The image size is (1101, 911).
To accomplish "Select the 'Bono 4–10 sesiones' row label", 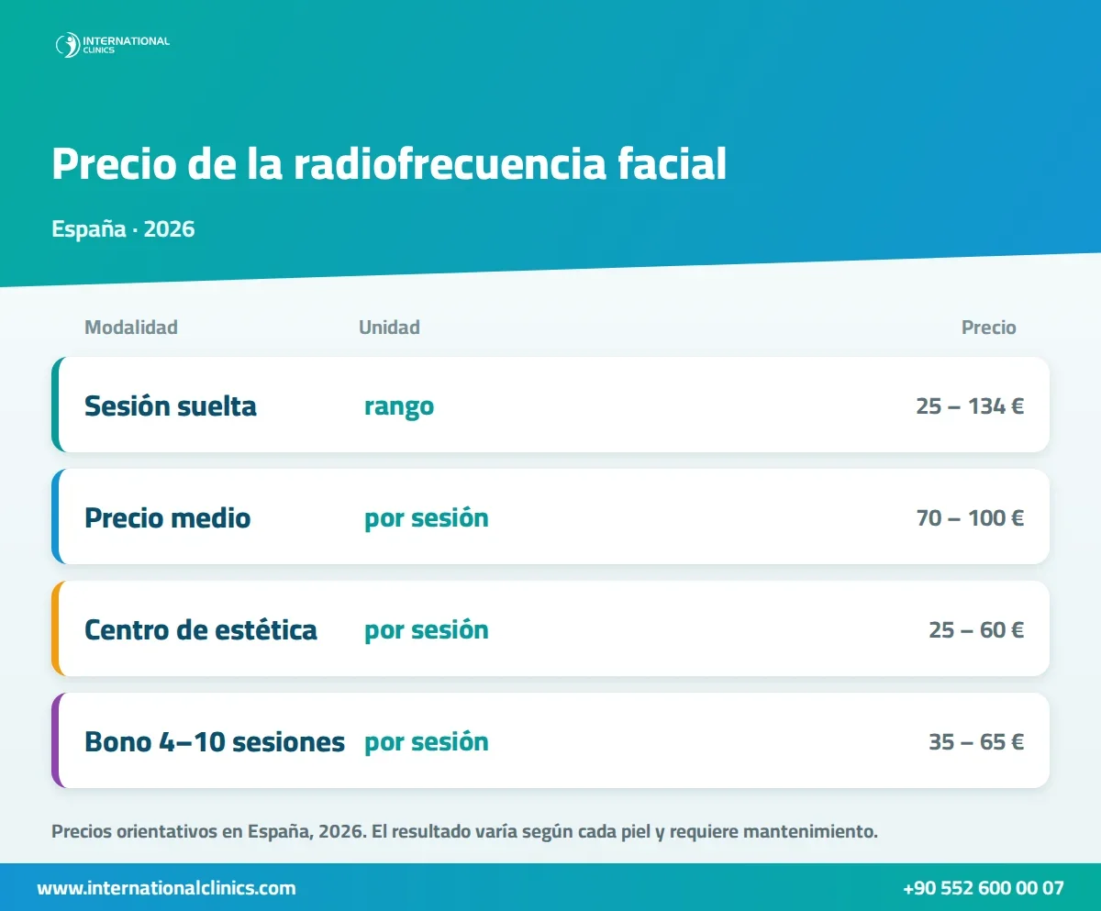I will (x=215, y=741).
